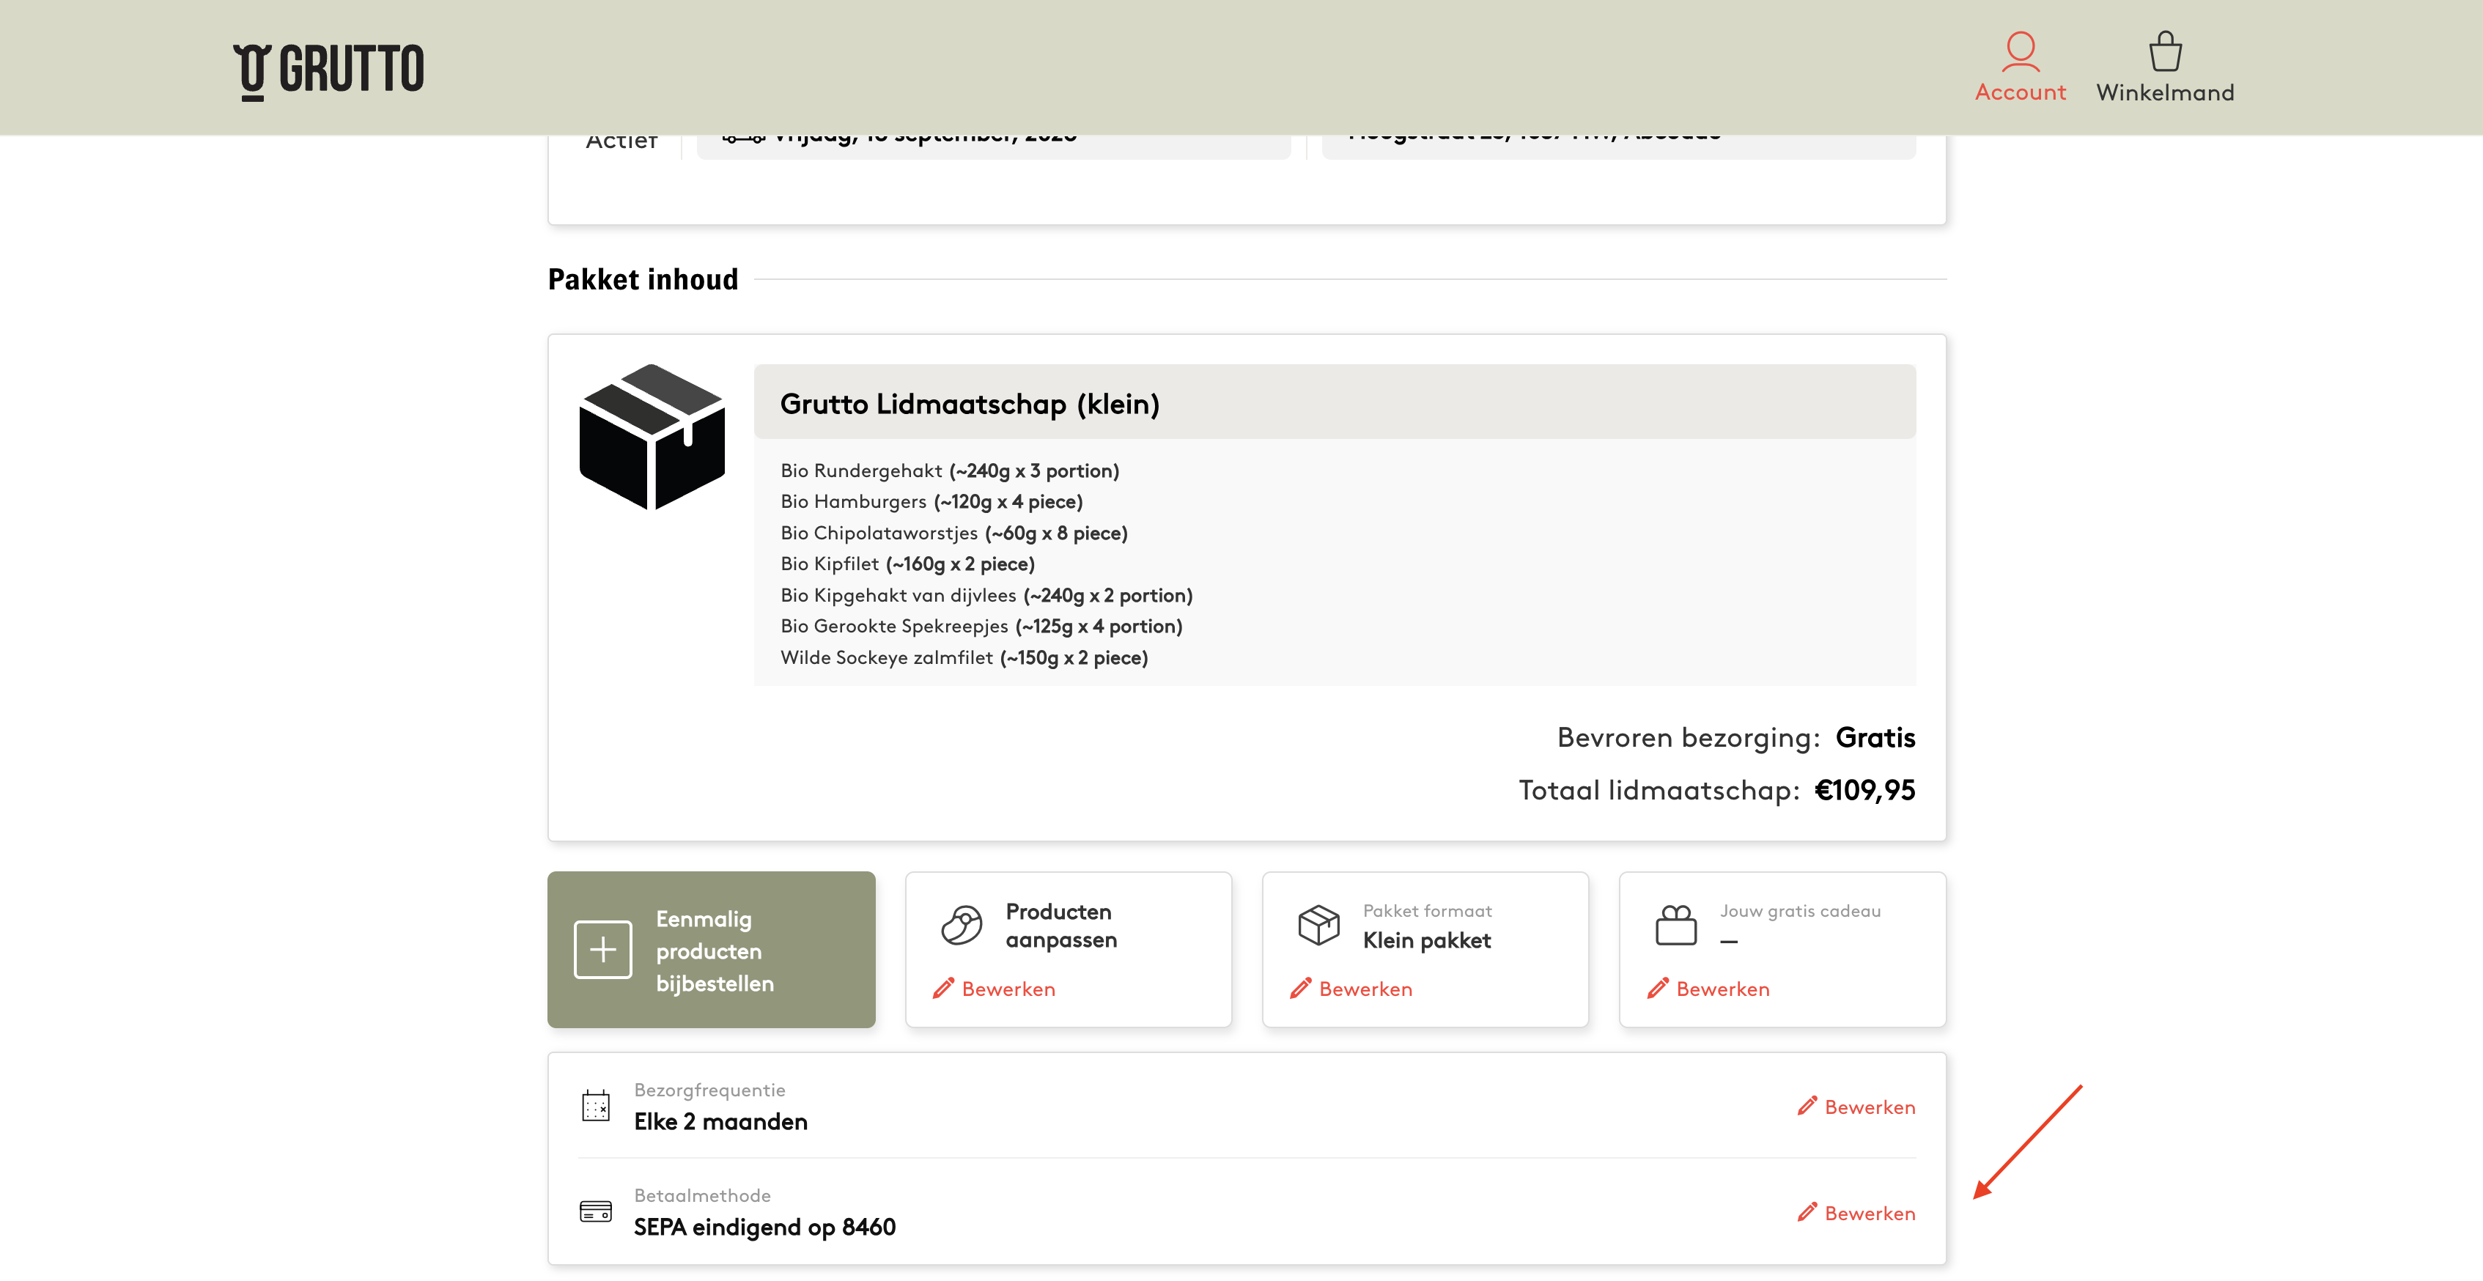Click 'Wilde Sockeye zalmfilet' line
This screenshot has width=2483, height=1281.
coord(964,657)
